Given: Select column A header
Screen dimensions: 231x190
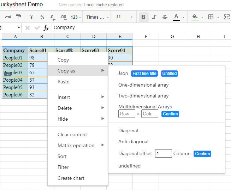Looking at the screenshot, I should [15, 36].
